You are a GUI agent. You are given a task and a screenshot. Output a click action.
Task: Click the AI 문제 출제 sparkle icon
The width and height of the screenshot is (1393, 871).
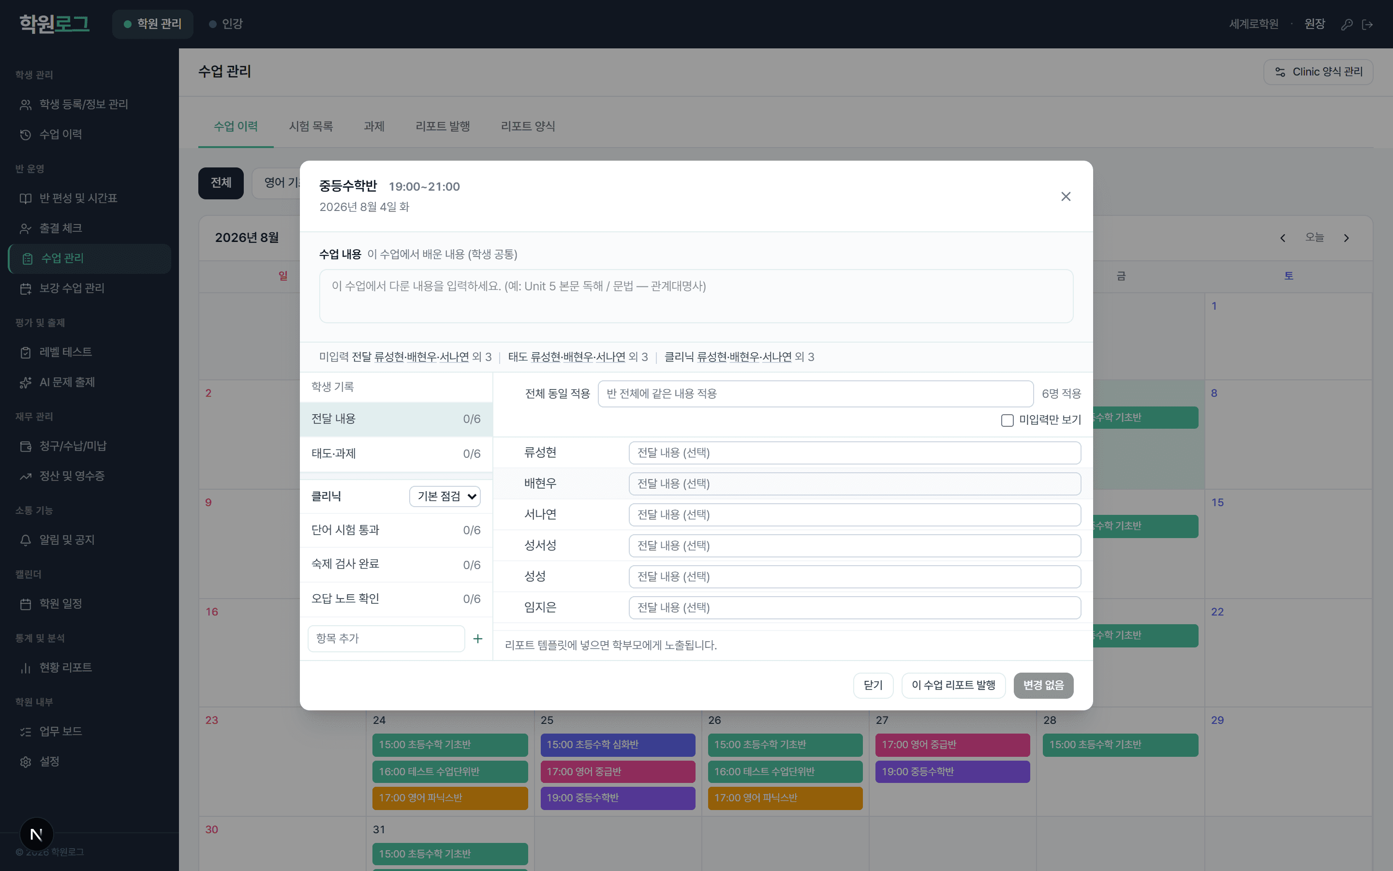[x=25, y=382]
